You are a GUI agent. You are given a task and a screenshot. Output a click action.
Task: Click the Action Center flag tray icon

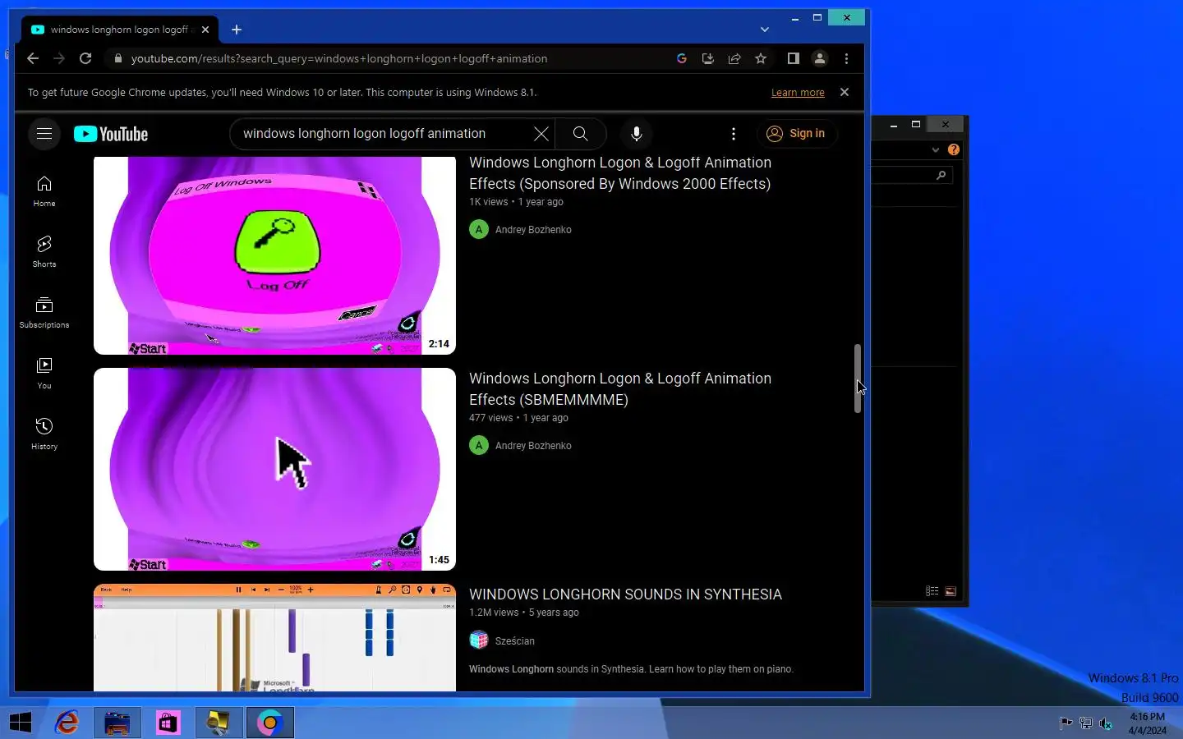tap(1066, 723)
